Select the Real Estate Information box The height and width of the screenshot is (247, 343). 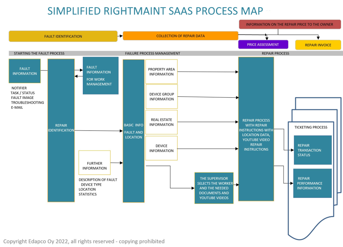[161, 122]
